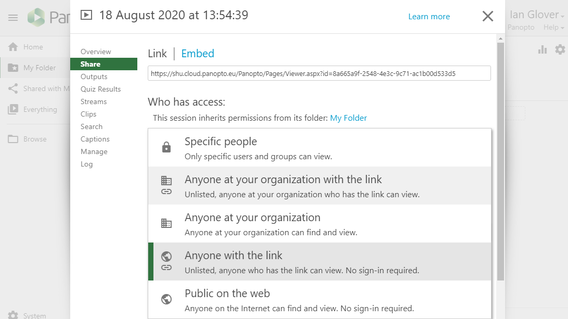Choose Anyone at your organization option
Screen dimensions: 568x319
(x=319, y=224)
